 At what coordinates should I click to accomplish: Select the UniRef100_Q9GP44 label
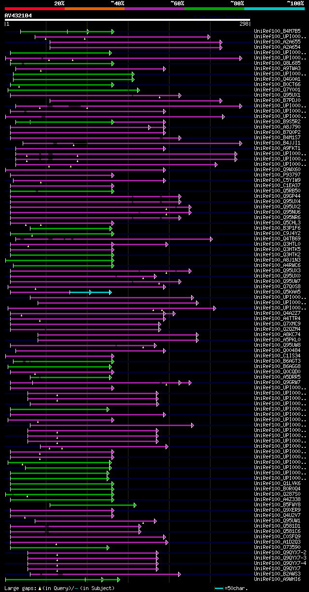277,196
